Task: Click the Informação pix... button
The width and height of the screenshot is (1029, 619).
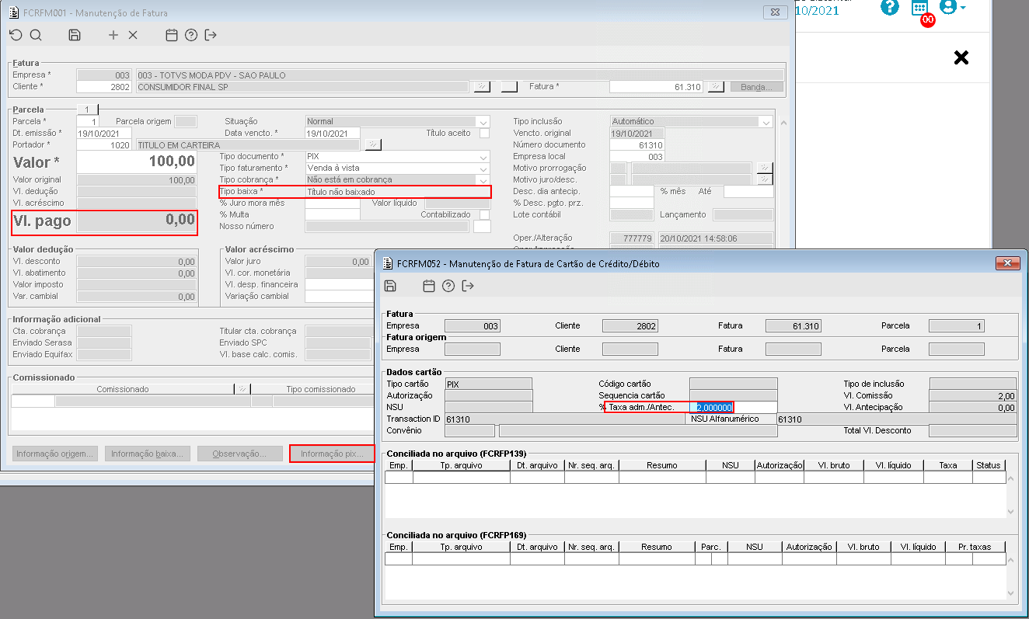Action: (x=332, y=454)
